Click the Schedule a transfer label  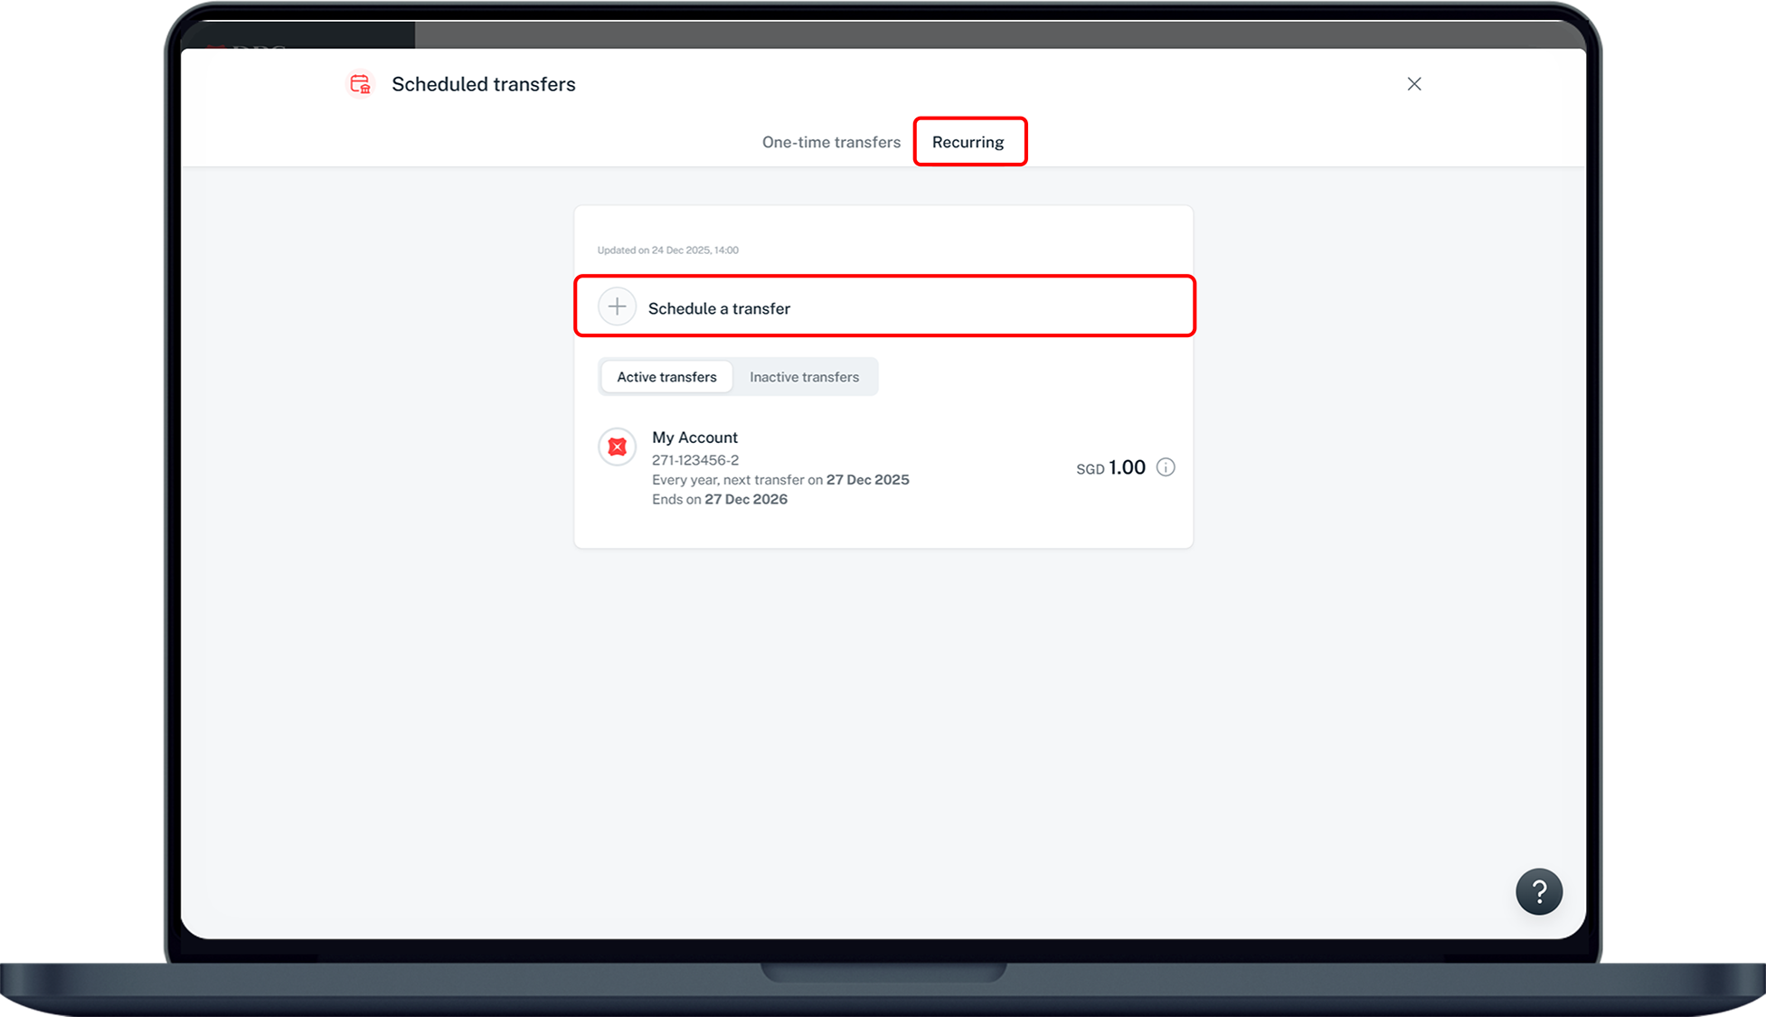719,308
